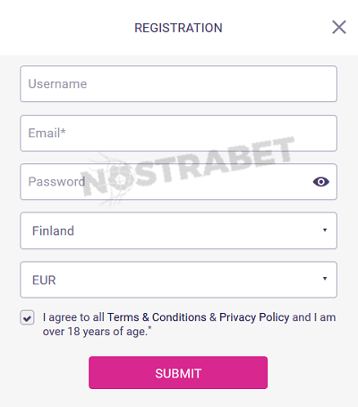
Task: Focus the Username input field
Action: (179, 84)
